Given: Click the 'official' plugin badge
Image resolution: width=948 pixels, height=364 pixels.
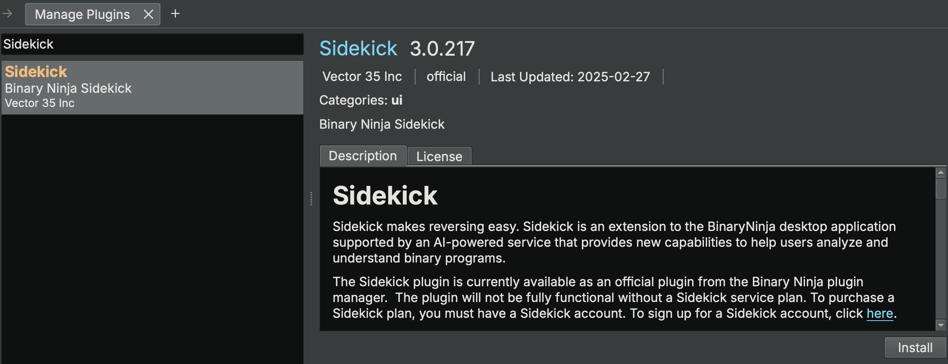Looking at the screenshot, I should pos(446,77).
